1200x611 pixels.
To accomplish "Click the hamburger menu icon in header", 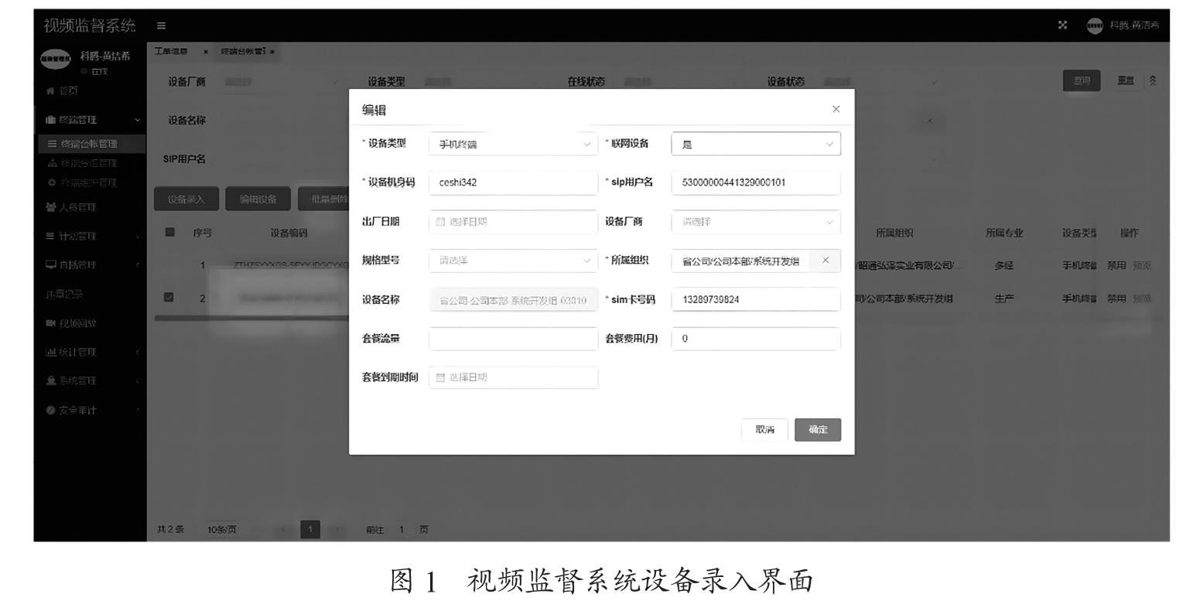I will tap(161, 26).
